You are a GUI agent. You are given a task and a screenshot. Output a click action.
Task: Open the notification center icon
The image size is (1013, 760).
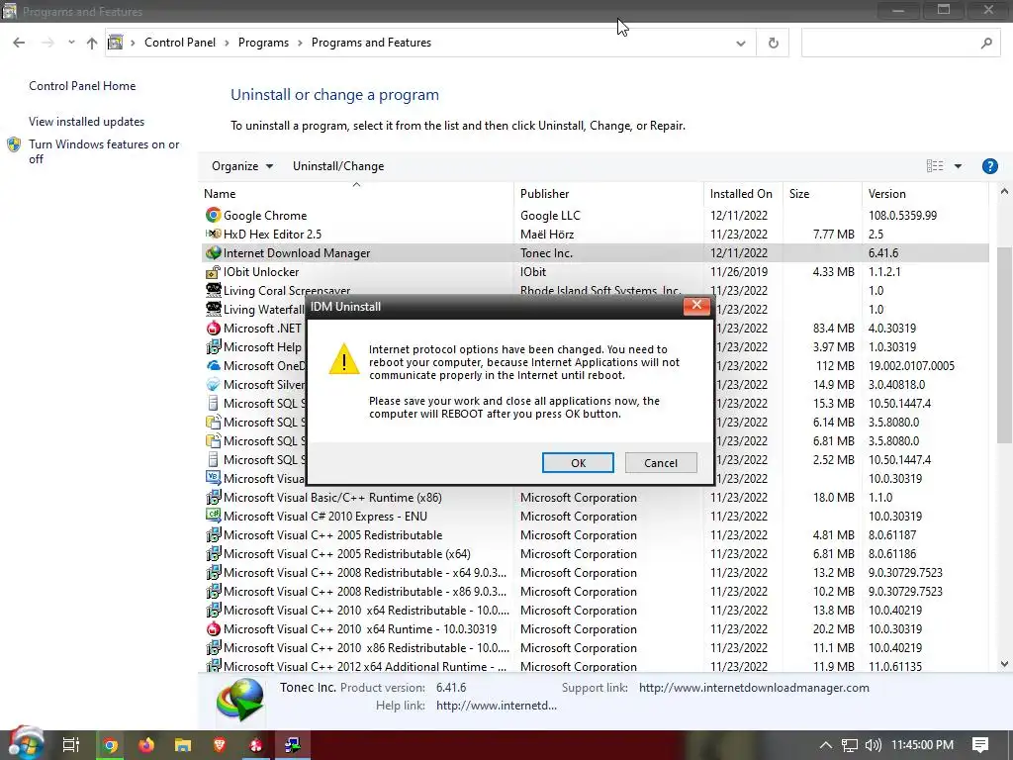[x=980, y=745]
